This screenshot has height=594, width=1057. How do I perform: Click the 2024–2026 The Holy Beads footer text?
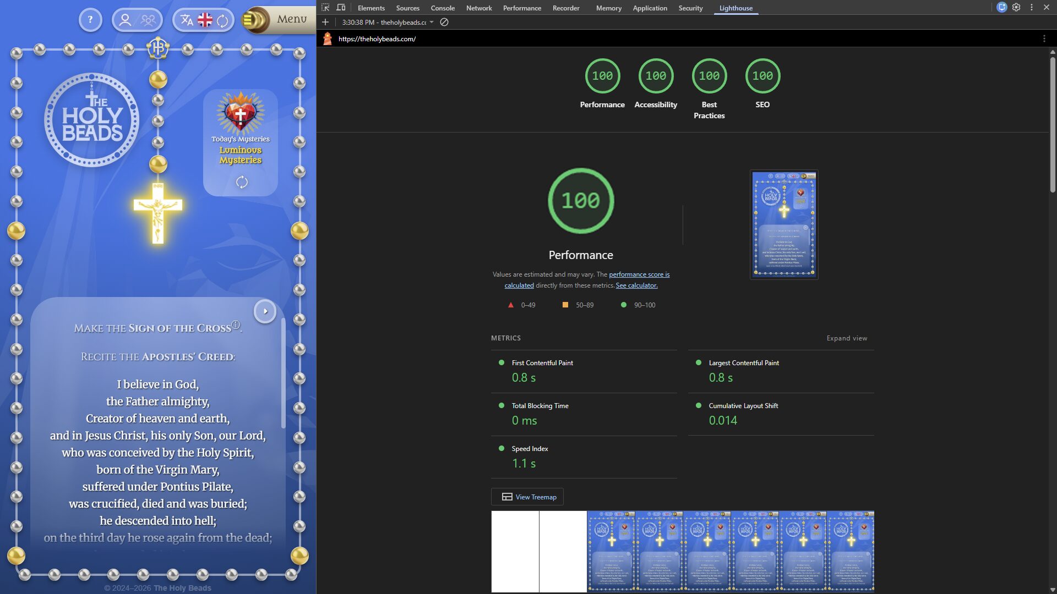click(158, 588)
